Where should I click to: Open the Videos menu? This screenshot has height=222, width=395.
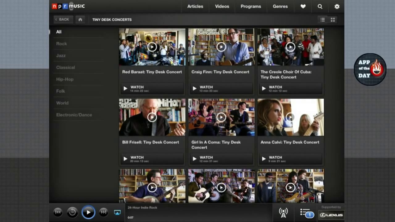click(222, 6)
